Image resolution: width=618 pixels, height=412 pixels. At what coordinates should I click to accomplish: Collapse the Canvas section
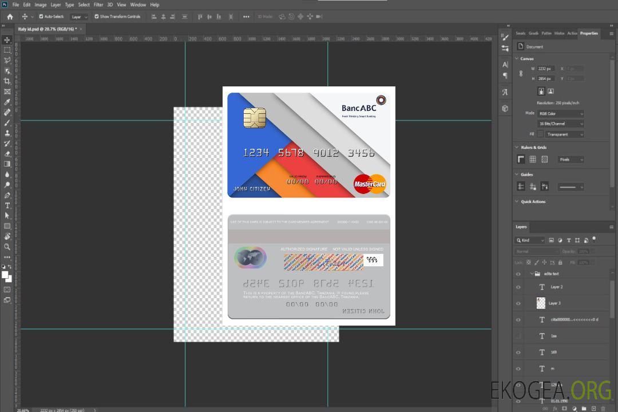[517, 58]
